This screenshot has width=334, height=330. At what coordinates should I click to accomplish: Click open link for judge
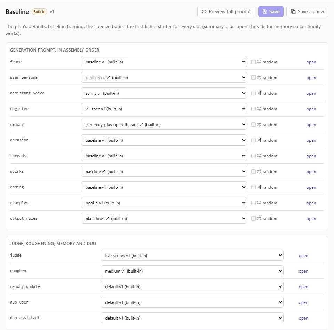pyautogui.click(x=303, y=256)
